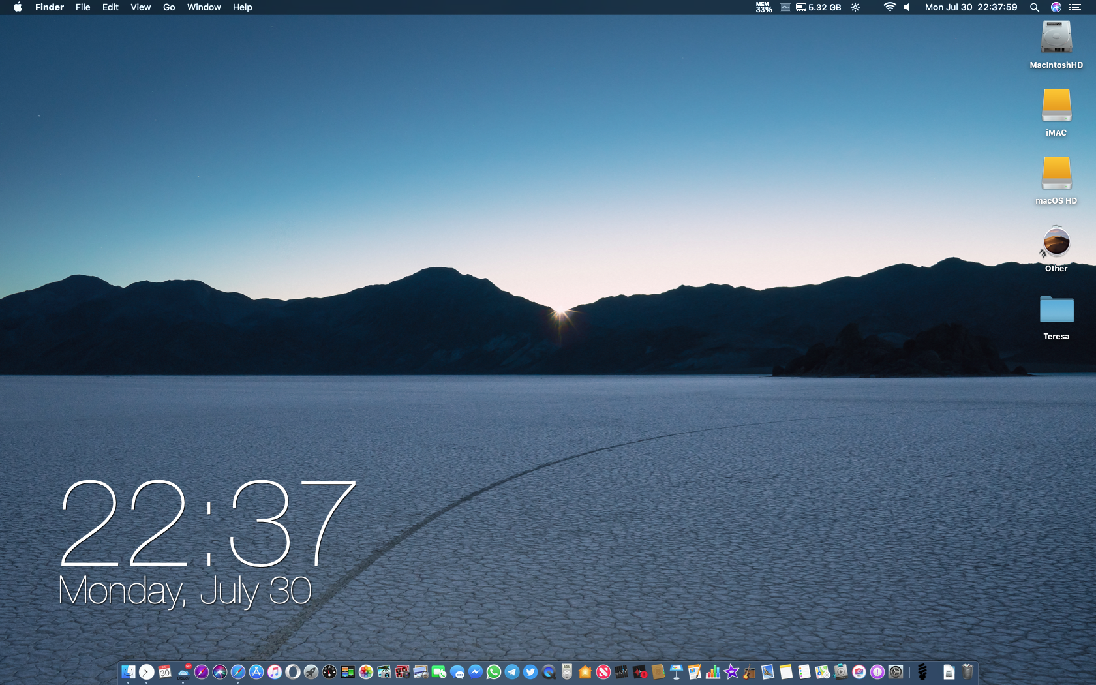The image size is (1096, 685).
Task: Open Notification Center list icon
Action: point(1075,7)
